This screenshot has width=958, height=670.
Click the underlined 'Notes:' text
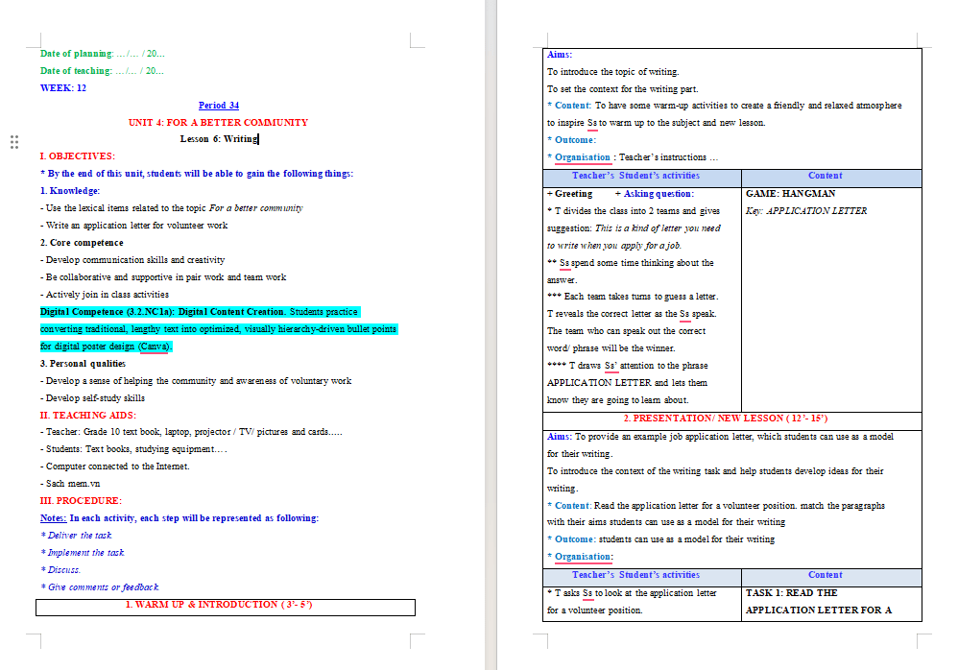(53, 518)
